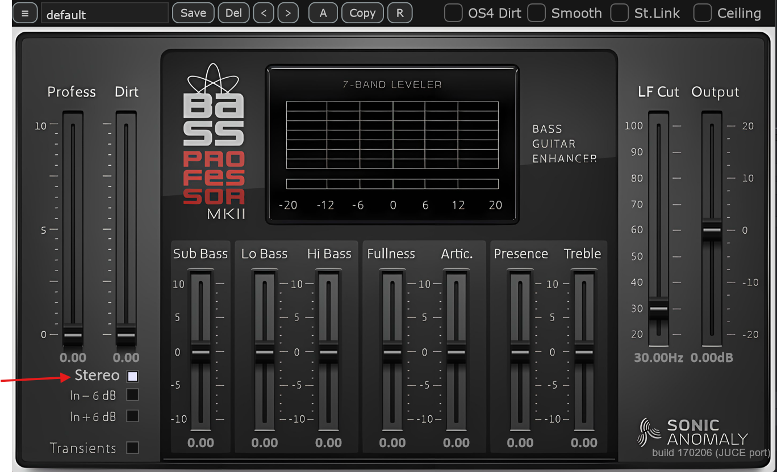This screenshot has height=472, width=777.
Task: Toggle the Stereo checkbox
Action: [x=132, y=376]
